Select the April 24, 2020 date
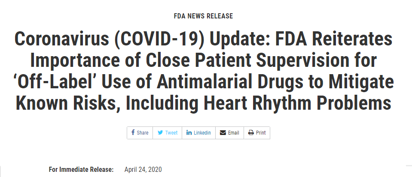The height and width of the screenshot is (177, 412). (143, 169)
